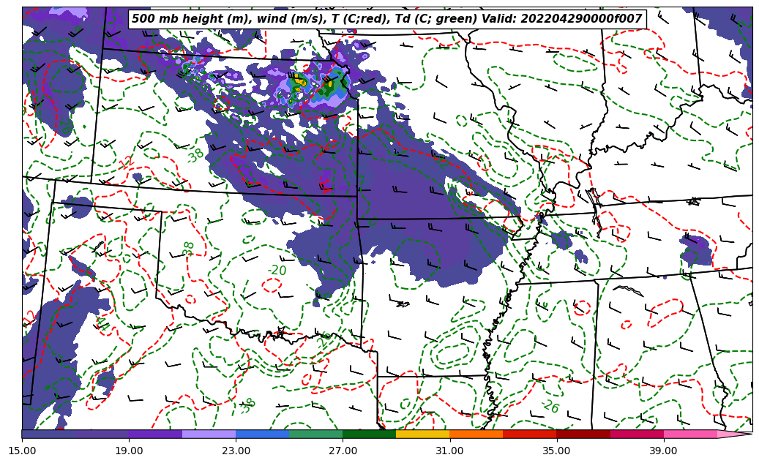759x463 pixels.
Task: Select the orange colorbar segment
Action: click(x=476, y=434)
